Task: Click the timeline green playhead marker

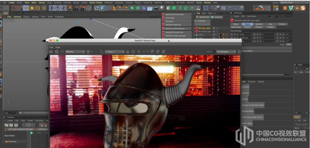Action: [31, 133]
